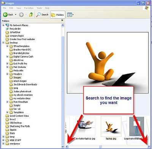Expand the Templates folder node
This screenshot has width=152, height=149.
tap(7, 112)
